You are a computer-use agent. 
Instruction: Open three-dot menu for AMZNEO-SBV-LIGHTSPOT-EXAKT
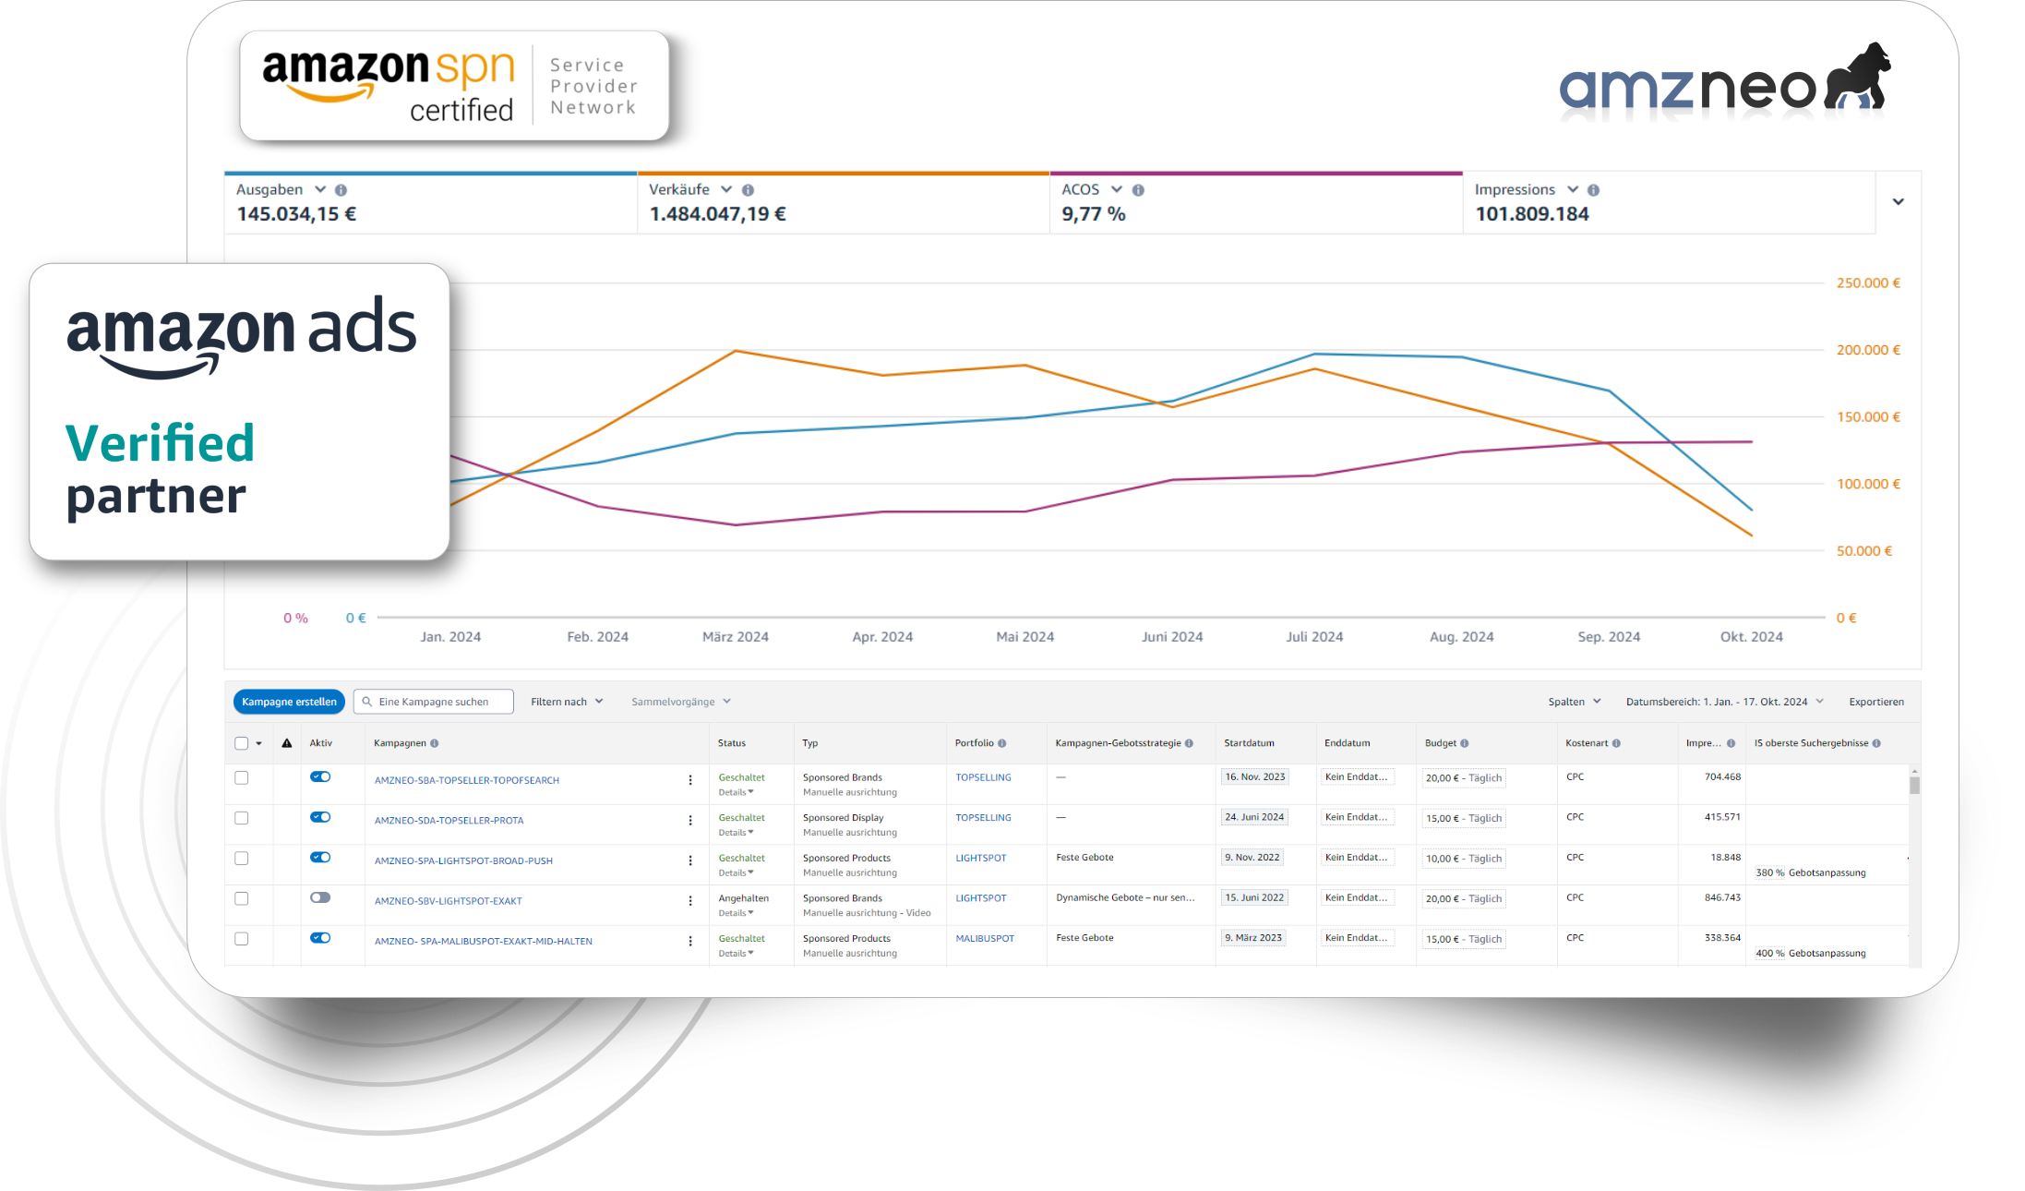pos(690,901)
